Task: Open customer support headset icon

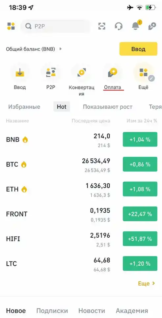Action: click(119, 26)
